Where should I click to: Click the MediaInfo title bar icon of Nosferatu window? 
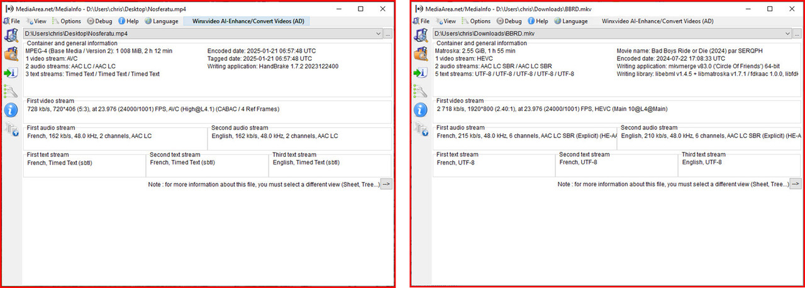coord(8,9)
